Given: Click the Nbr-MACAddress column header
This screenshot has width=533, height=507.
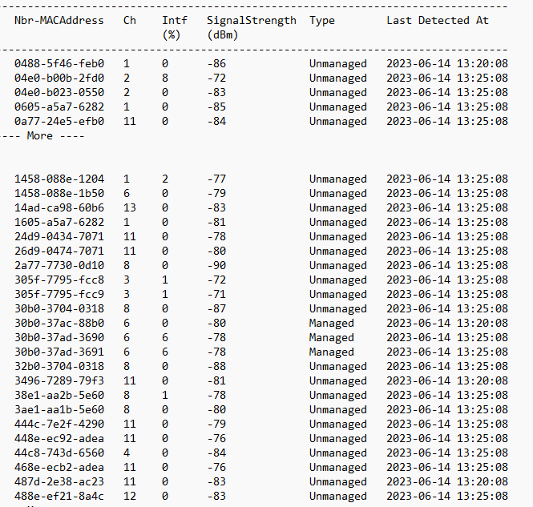Looking at the screenshot, I should click(x=59, y=21).
